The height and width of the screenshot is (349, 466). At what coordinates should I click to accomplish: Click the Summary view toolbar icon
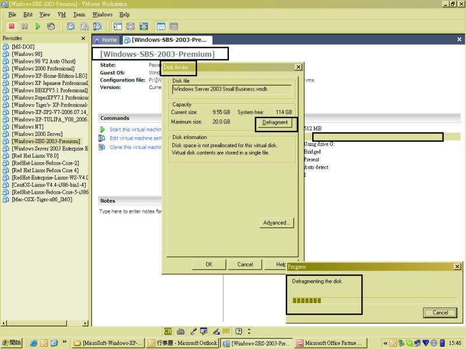[161, 26]
